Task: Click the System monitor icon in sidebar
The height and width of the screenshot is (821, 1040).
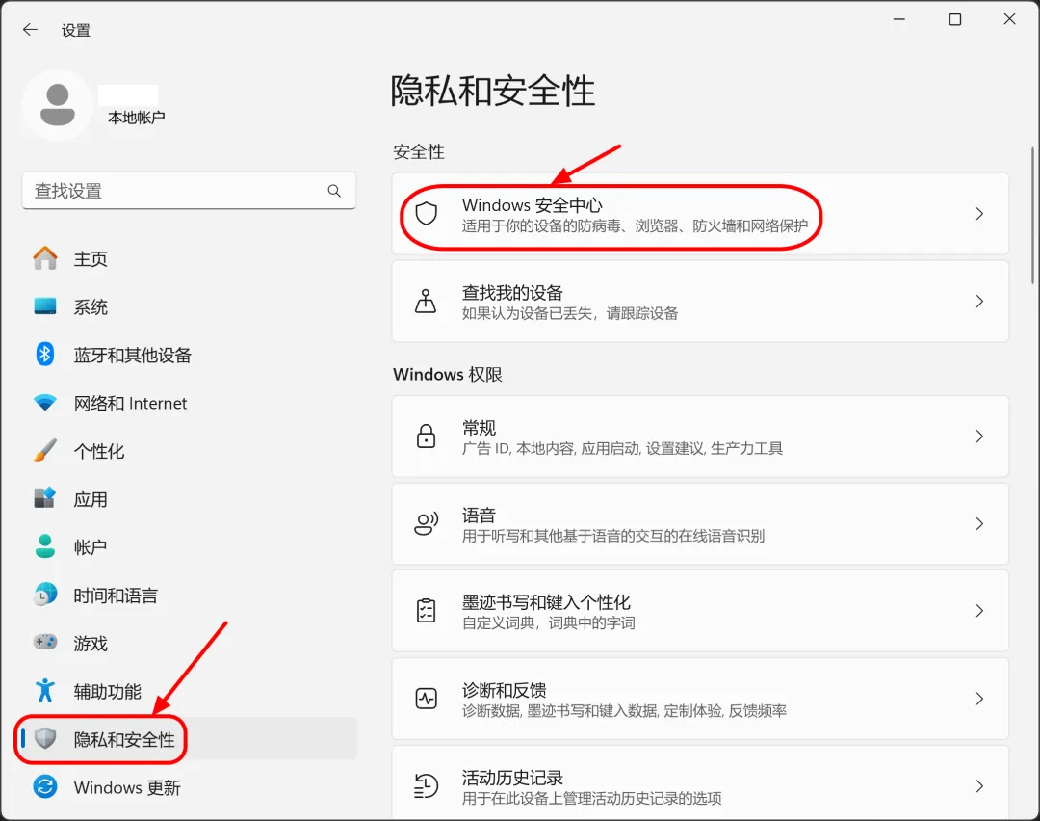Action: (45, 306)
